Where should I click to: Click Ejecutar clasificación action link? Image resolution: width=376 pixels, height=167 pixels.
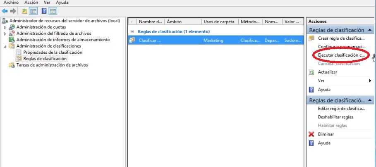[341, 55]
